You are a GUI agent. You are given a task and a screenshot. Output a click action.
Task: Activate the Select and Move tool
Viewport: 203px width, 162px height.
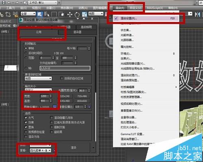pos(70,14)
